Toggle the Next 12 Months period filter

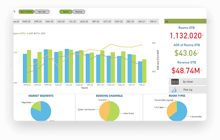coord(26,12)
